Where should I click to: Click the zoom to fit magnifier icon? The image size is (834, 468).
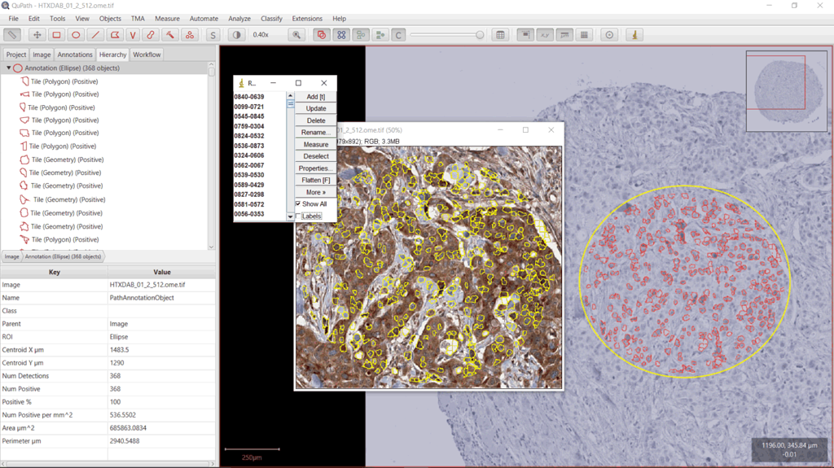(296, 35)
